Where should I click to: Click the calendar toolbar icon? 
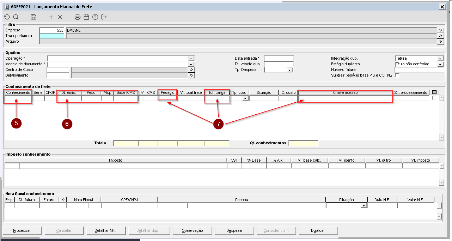pyautogui.click(x=86, y=17)
